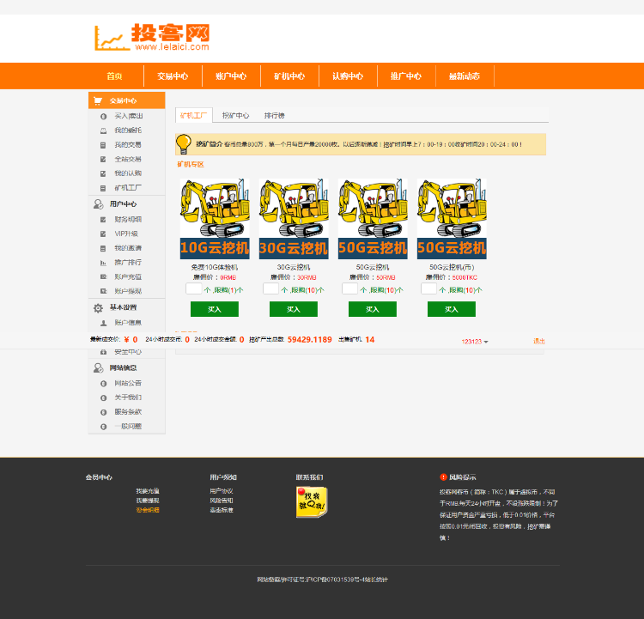This screenshot has width=644, height=619.
Task: Click the 10G云挖机 excavator image
Action: 215,219
